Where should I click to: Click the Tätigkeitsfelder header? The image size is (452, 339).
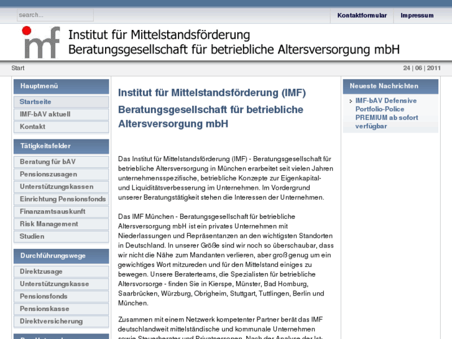click(x=61, y=146)
